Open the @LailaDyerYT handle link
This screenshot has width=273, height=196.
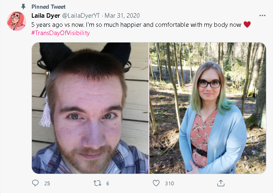click(x=81, y=16)
